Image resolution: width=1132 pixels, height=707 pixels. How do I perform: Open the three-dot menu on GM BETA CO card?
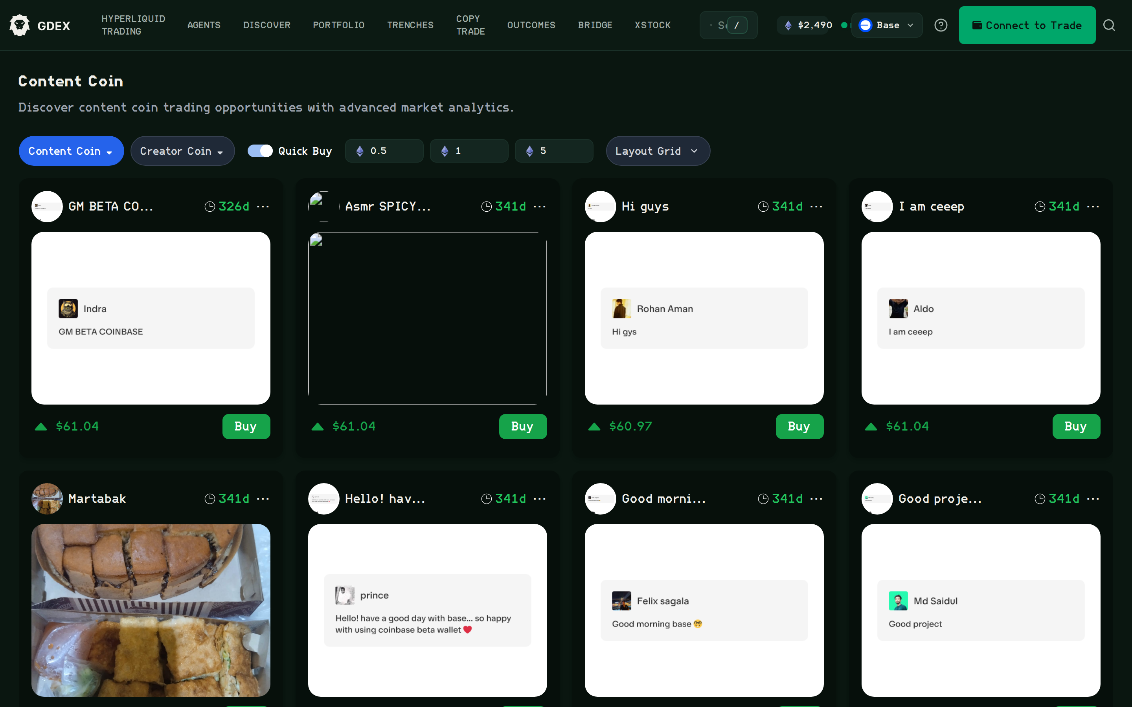pyautogui.click(x=263, y=206)
